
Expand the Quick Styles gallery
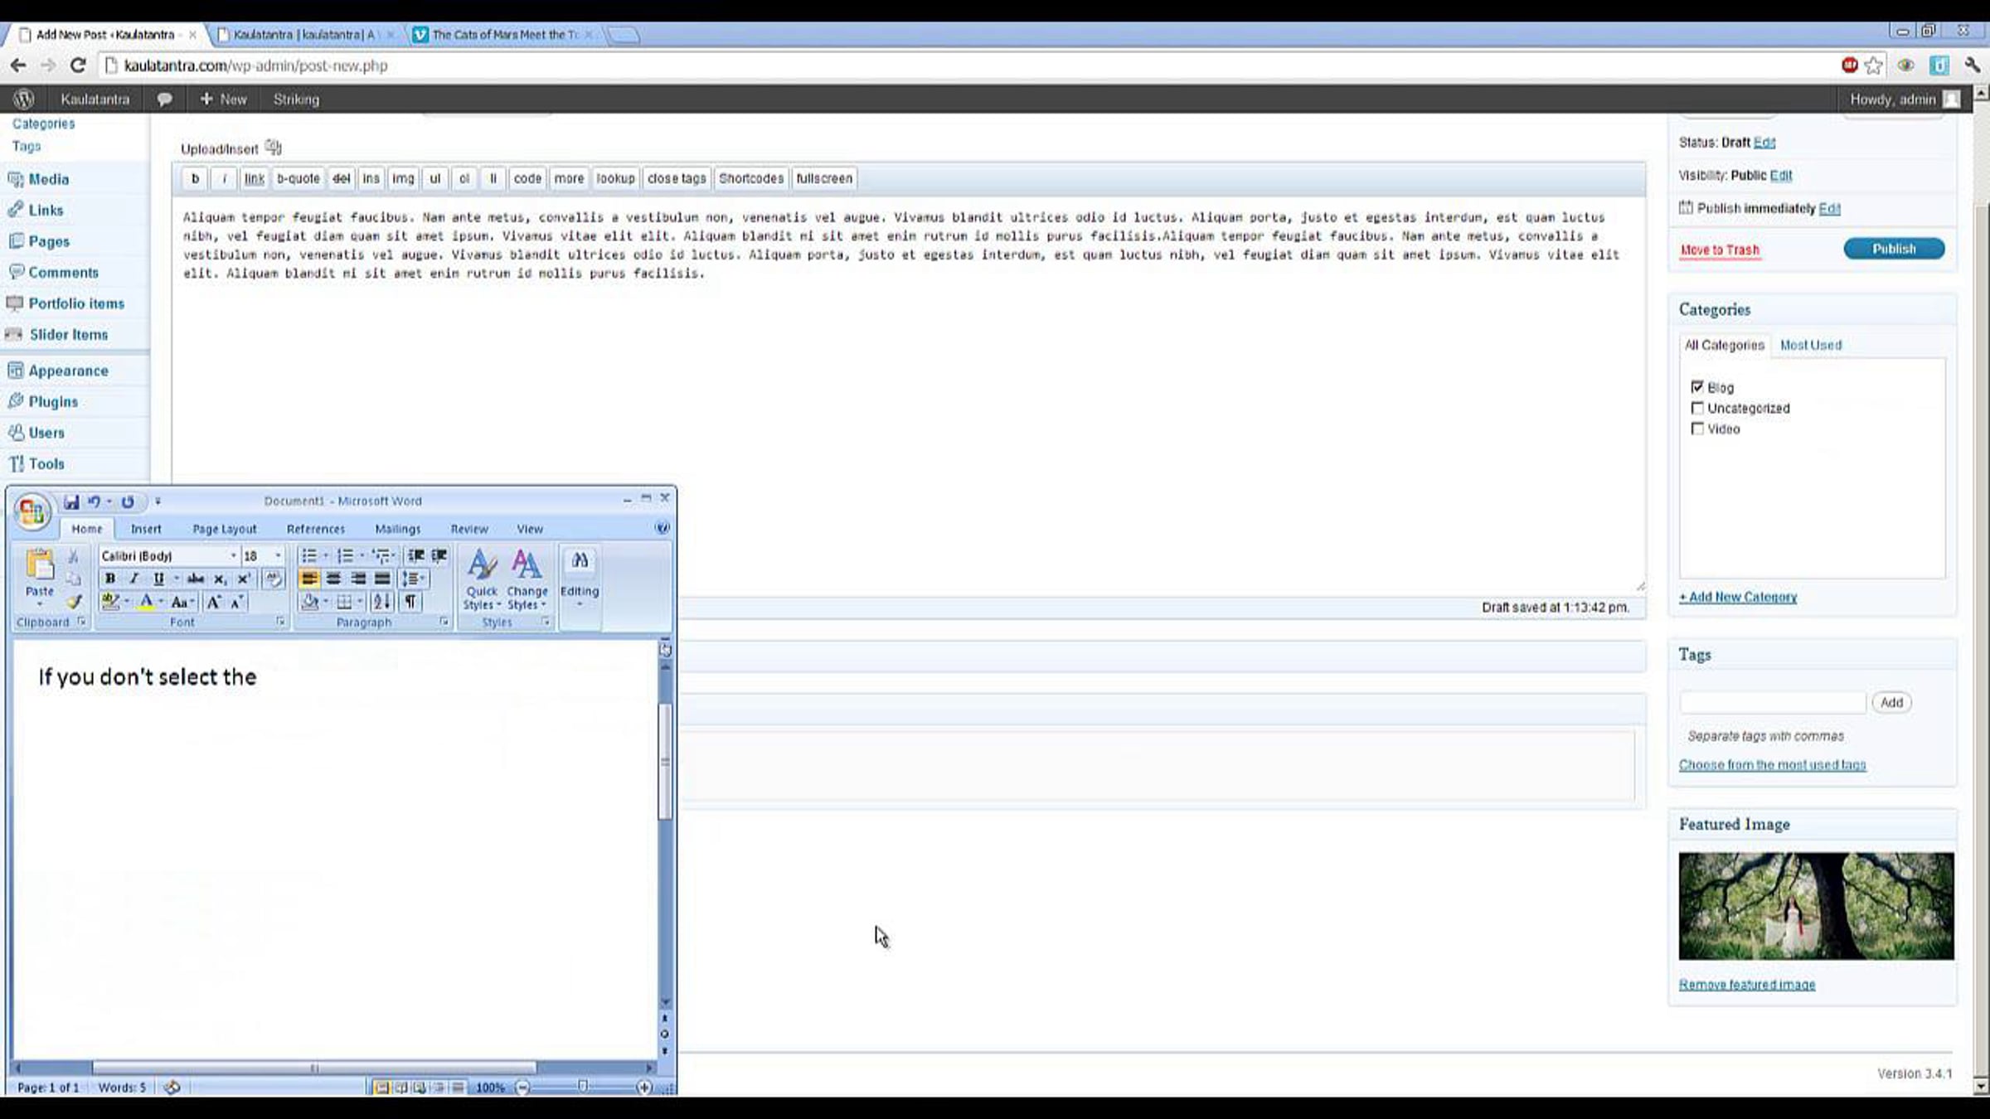[482, 579]
